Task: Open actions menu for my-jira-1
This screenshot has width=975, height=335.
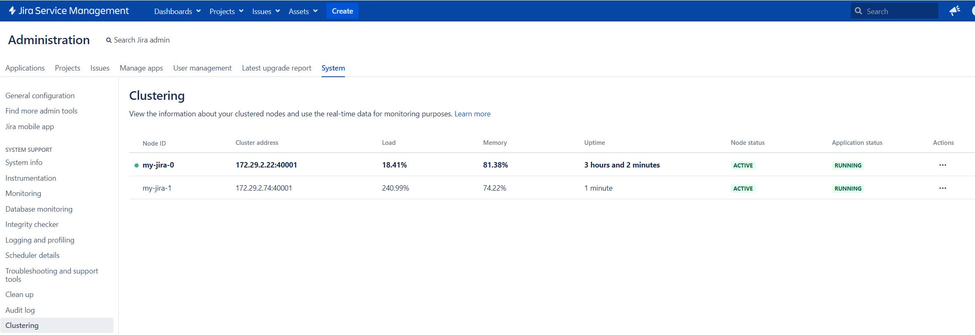Action: click(942, 188)
